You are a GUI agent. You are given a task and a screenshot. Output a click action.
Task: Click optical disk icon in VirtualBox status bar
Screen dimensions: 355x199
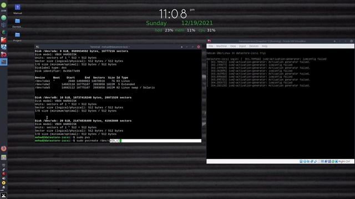pos(305,161)
